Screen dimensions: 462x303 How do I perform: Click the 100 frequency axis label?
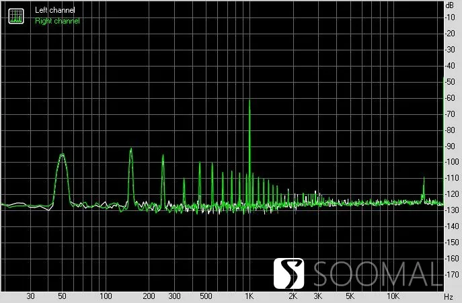pyautogui.click(x=106, y=296)
